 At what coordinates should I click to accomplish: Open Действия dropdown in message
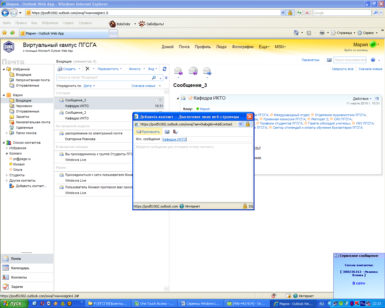362,99
